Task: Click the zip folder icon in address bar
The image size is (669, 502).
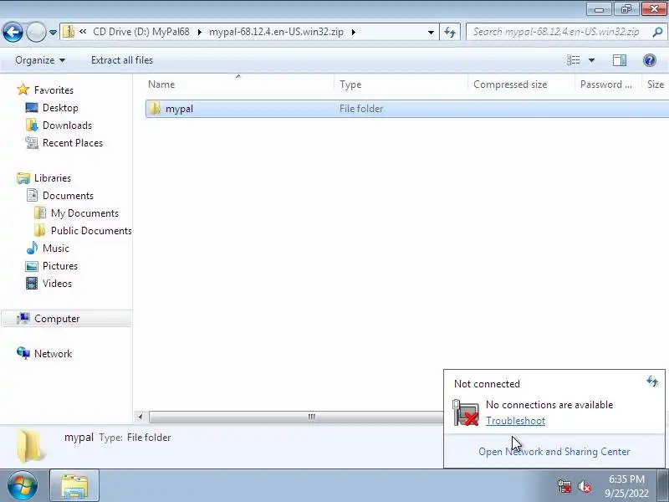Action: click(69, 32)
